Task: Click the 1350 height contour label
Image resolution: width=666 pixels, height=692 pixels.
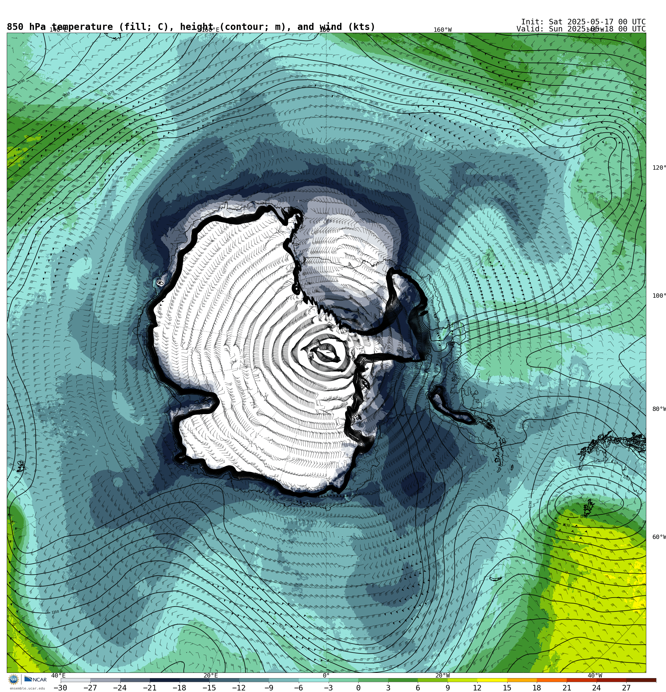Action: 55,612
